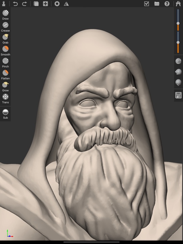
Task: Open the objects layers panel icon
Action: (36, 4)
